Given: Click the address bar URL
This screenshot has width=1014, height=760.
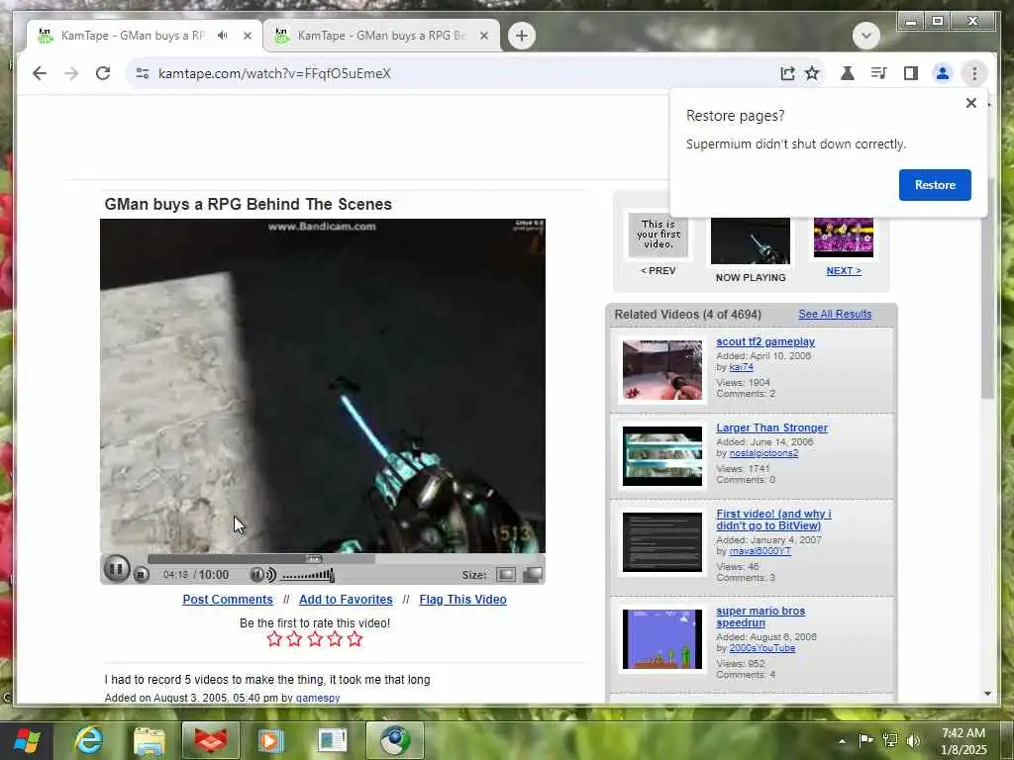Looking at the screenshot, I should (x=274, y=73).
